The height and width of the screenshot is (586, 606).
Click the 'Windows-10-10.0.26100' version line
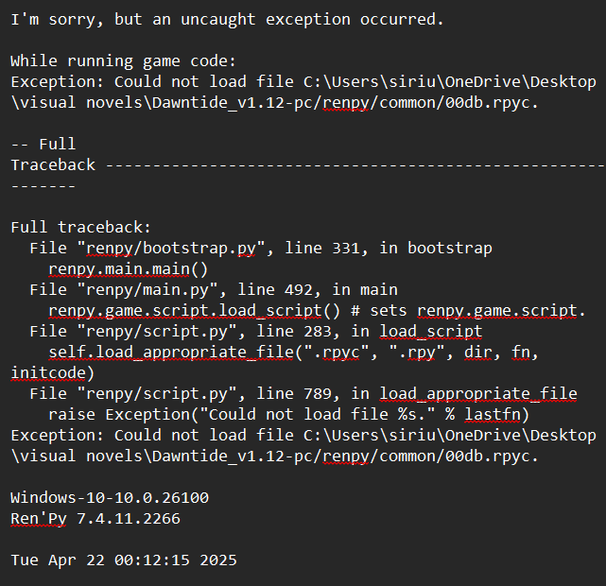[110, 498]
